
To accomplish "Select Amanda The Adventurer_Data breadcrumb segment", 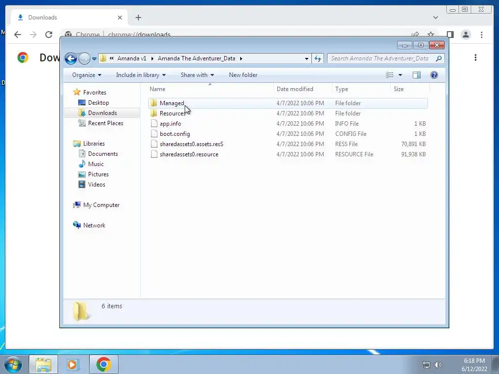I will (x=196, y=58).
